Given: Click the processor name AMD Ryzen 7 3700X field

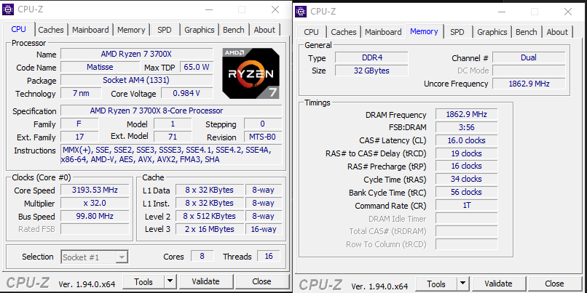Looking at the screenshot, I should pos(137,55).
